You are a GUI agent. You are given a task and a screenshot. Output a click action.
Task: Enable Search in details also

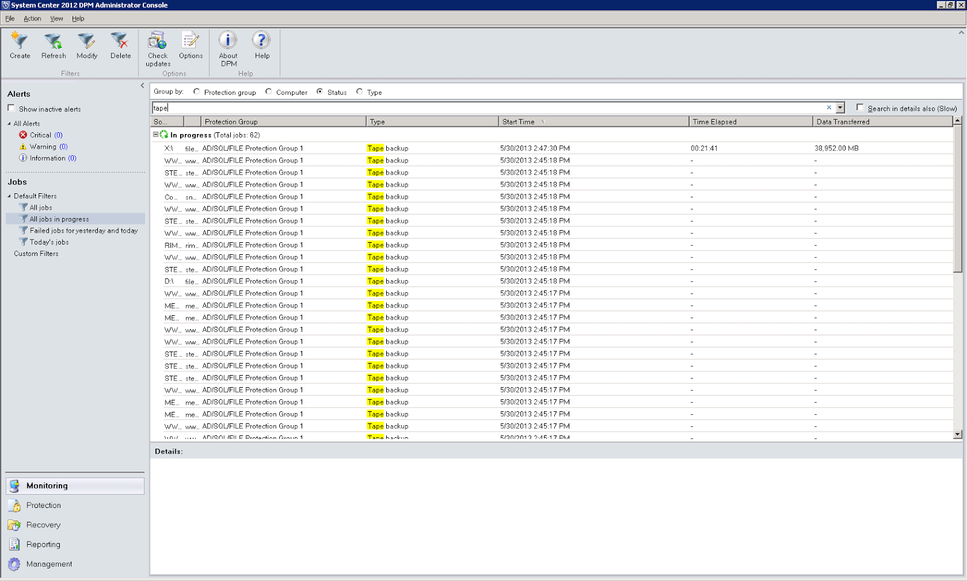click(860, 108)
